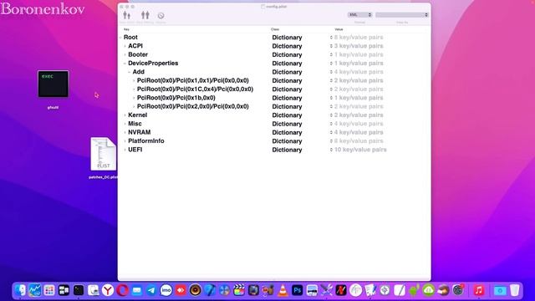Open Finder from the dock
This screenshot has height=301, width=535.
pyautogui.click(x=20, y=290)
